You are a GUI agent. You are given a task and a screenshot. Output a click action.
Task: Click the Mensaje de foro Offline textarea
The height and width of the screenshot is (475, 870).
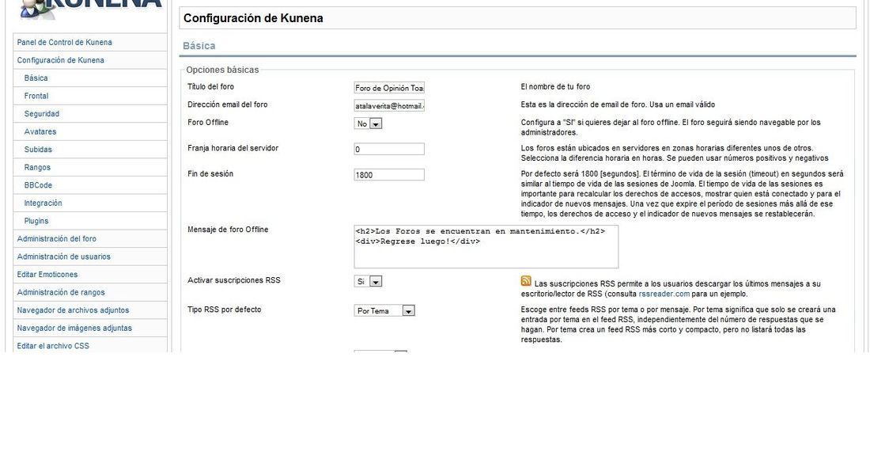(x=486, y=247)
